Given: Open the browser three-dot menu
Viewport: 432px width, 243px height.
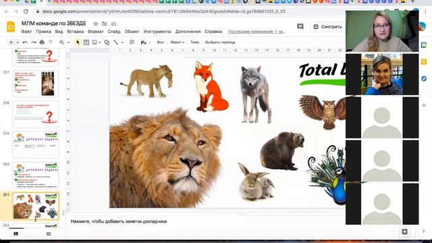Looking at the screenshot, I should [x=426, y=11].
